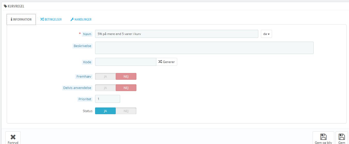The width and height of the screenshot is (349, 144).
Task: Click the Prioritet field label
Action: pyautogui.click(x=85, y=99)
